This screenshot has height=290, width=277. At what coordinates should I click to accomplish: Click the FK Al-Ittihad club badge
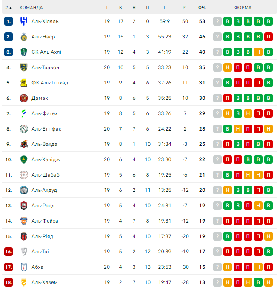pos(23,83)
